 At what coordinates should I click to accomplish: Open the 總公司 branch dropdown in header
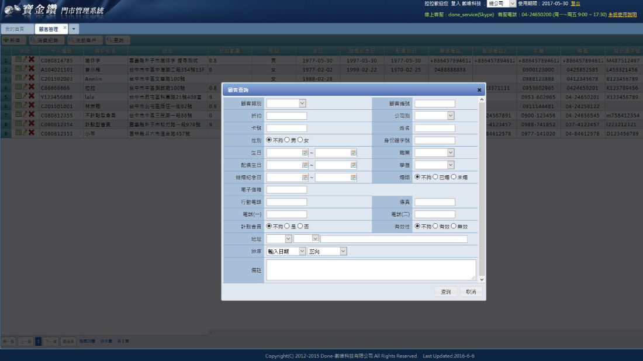pyautogui.click(x=501, y=4)
